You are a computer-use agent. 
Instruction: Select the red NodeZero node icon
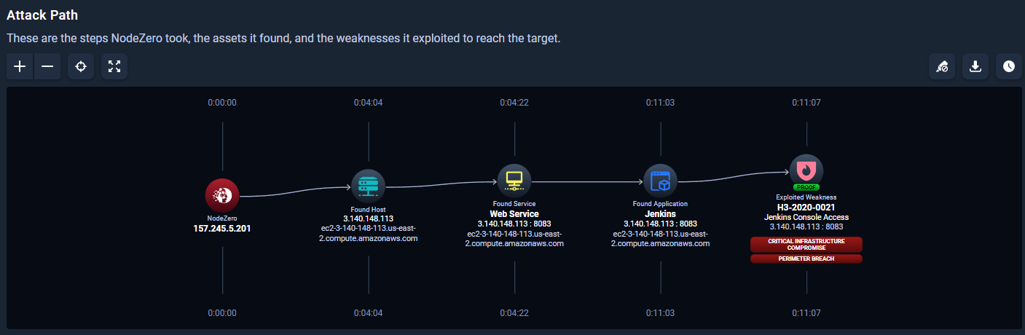coord(222,195)
